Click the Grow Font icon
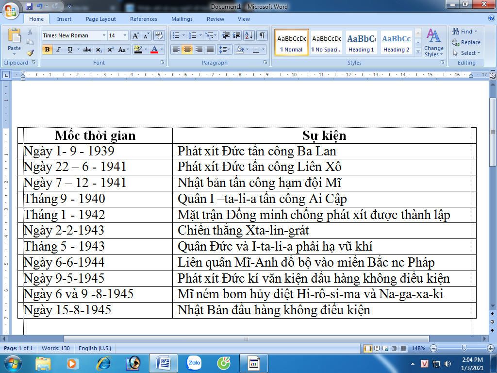 (x=136, y=35)
